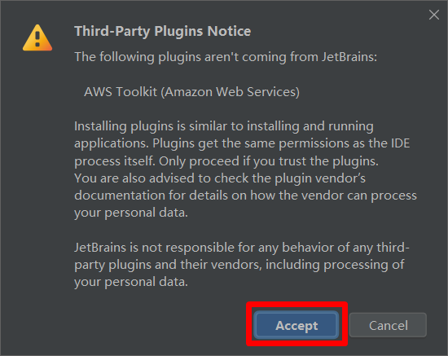Click the line starting "party plugins and their vendors"
Viewport: 448px width, 356px height.
(x=239, y=265)
